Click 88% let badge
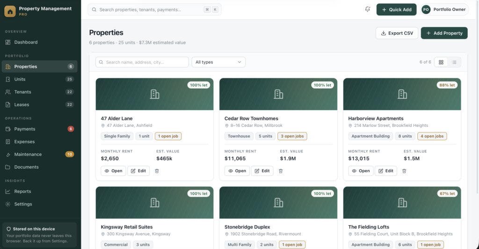 447,85
